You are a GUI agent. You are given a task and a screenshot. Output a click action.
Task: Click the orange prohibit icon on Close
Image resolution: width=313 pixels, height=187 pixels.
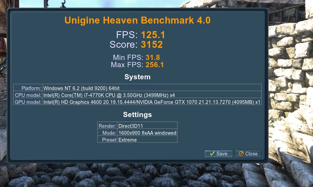pos(241,153)
